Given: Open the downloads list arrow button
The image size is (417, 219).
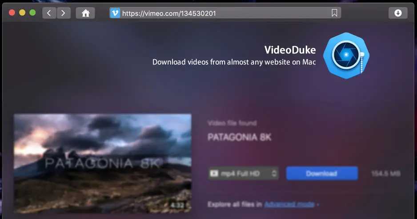Looking at the screenshot, I should [x=398, y=13].
